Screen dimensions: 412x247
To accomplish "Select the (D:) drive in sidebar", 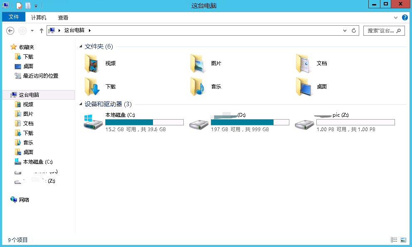I will pyautogui.click(x=36, y=172).
